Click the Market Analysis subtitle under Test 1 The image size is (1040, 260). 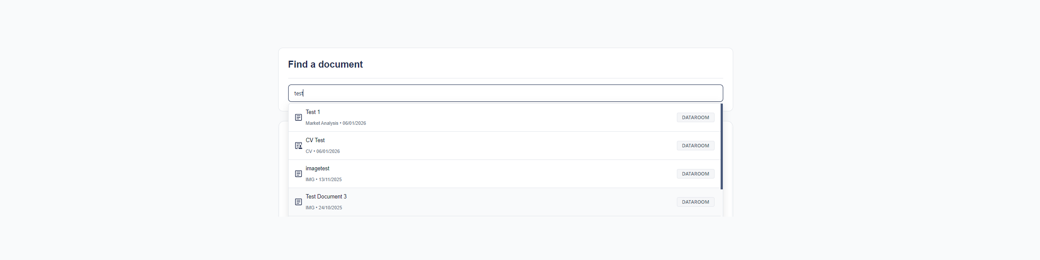pyautogui.click(x=322, y=123)
